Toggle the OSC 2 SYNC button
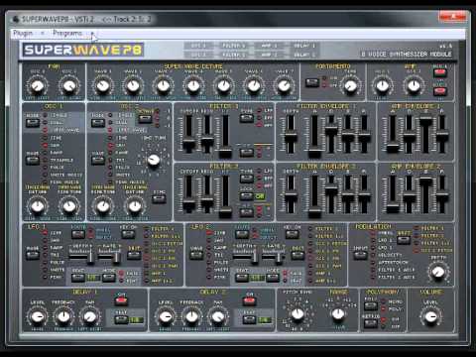476x357 pixels. point(159,199)
